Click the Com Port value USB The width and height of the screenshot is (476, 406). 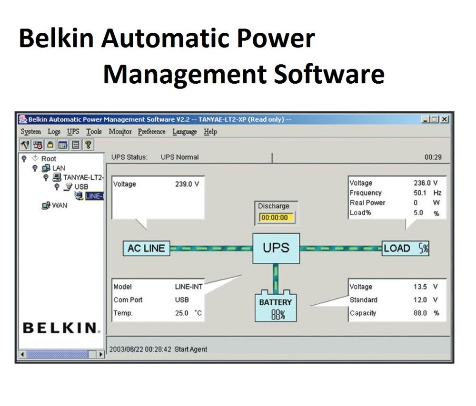tap(182, 300)
